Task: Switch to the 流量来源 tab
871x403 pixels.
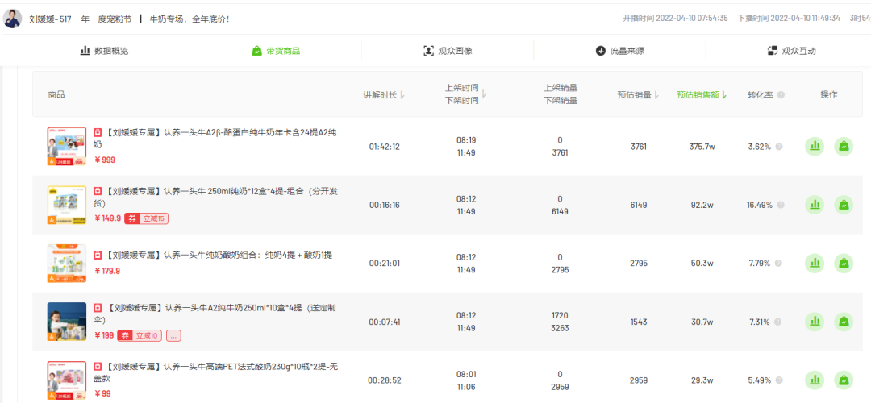Action: [x=619, y=51]
